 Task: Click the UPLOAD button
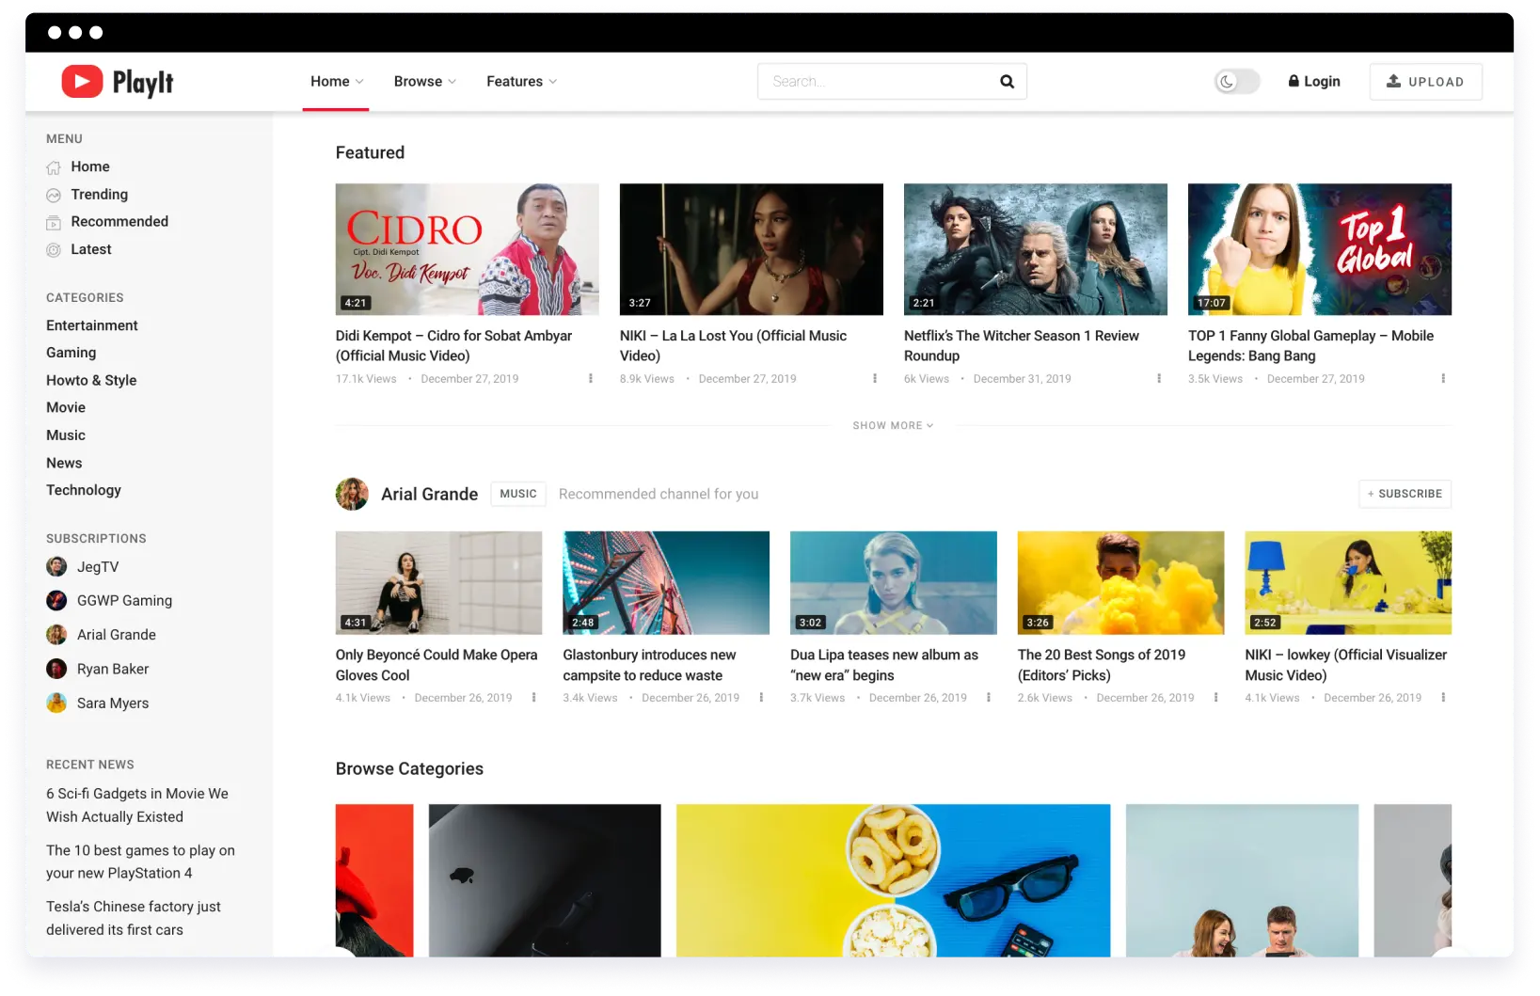point(1426,82)
